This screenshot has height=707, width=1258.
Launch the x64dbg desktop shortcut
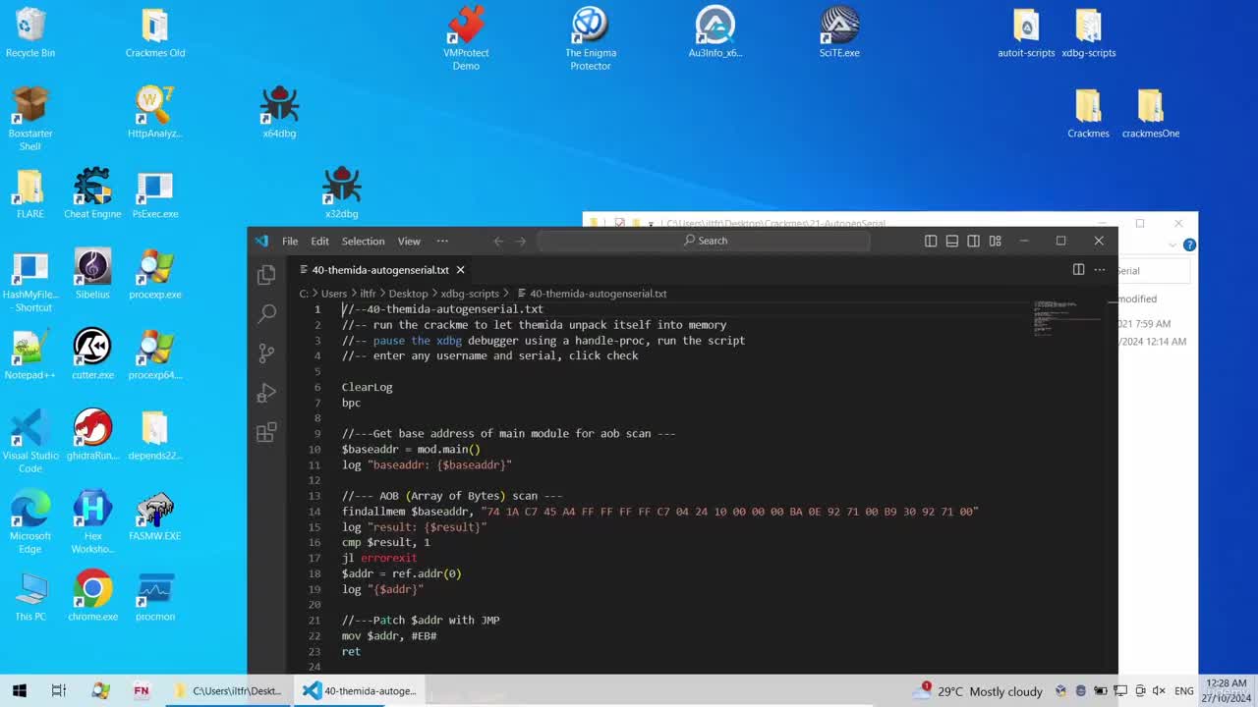[279, 112]
